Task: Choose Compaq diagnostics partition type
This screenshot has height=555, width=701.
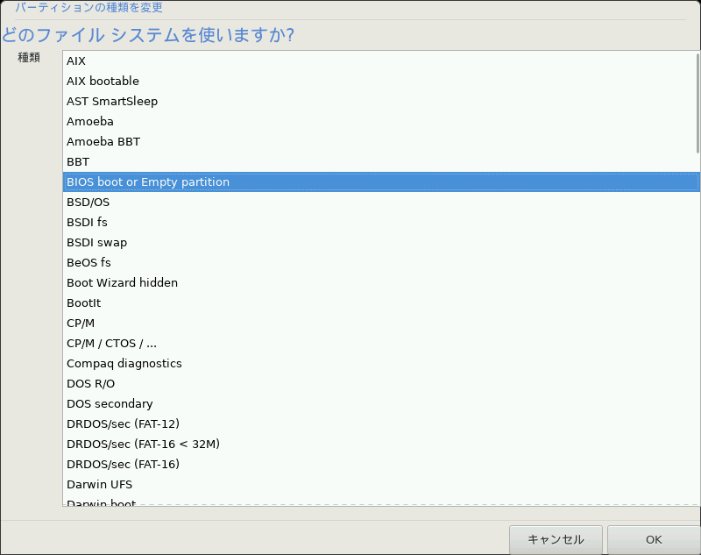Action: 381,363
